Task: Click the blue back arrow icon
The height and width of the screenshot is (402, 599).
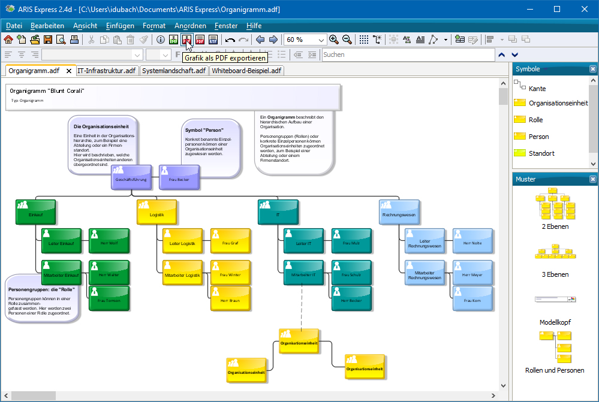Action: [x=260, y=40]
